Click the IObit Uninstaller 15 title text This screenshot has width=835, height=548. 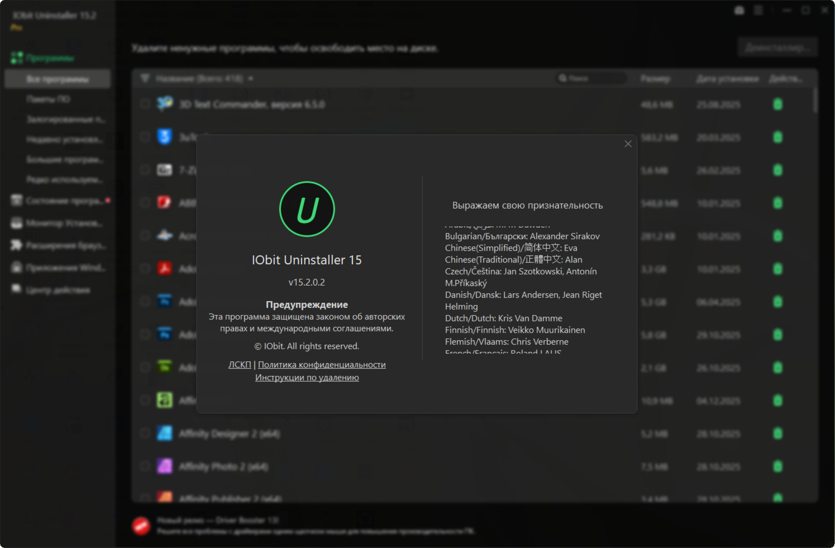pos(307,260)
